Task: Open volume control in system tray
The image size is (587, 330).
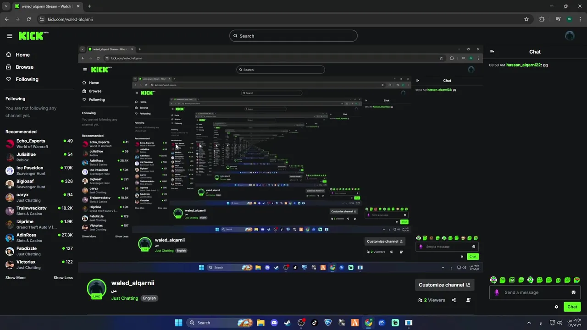Action: point(559,323)
